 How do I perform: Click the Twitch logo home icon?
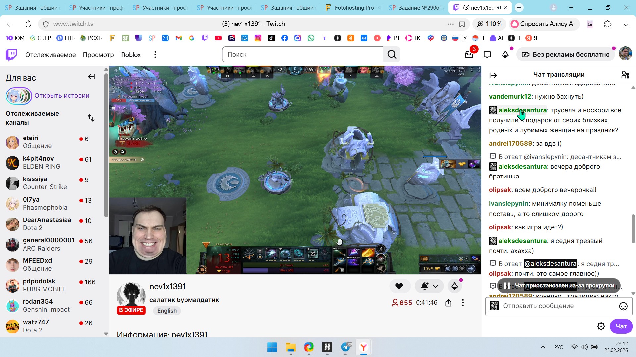[x=11, y=55]
